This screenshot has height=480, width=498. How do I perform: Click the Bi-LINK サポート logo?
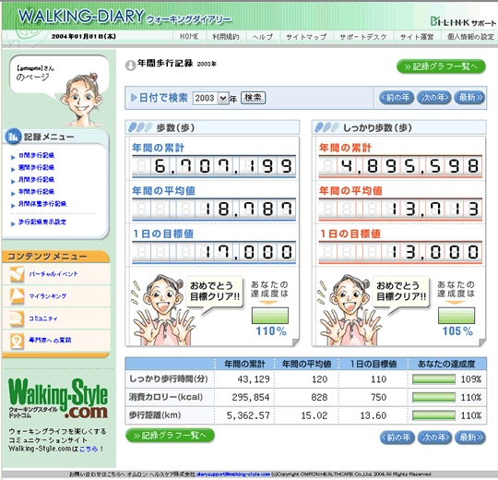pos(462,21)
